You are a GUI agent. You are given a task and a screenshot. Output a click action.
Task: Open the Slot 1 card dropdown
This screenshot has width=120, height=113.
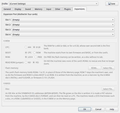[x=63, y=20]
